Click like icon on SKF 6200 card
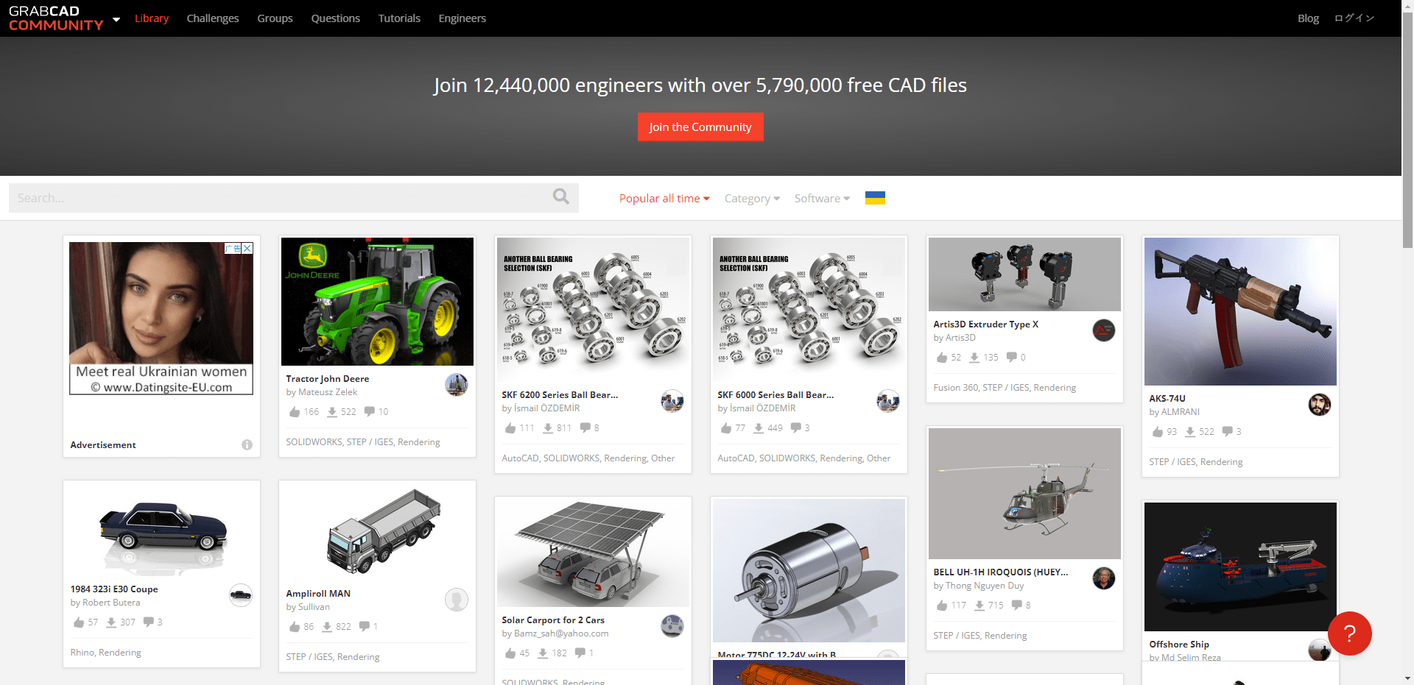Image resolution: width=1414 pixels, height=685 pixels. (x=510, y=428)
